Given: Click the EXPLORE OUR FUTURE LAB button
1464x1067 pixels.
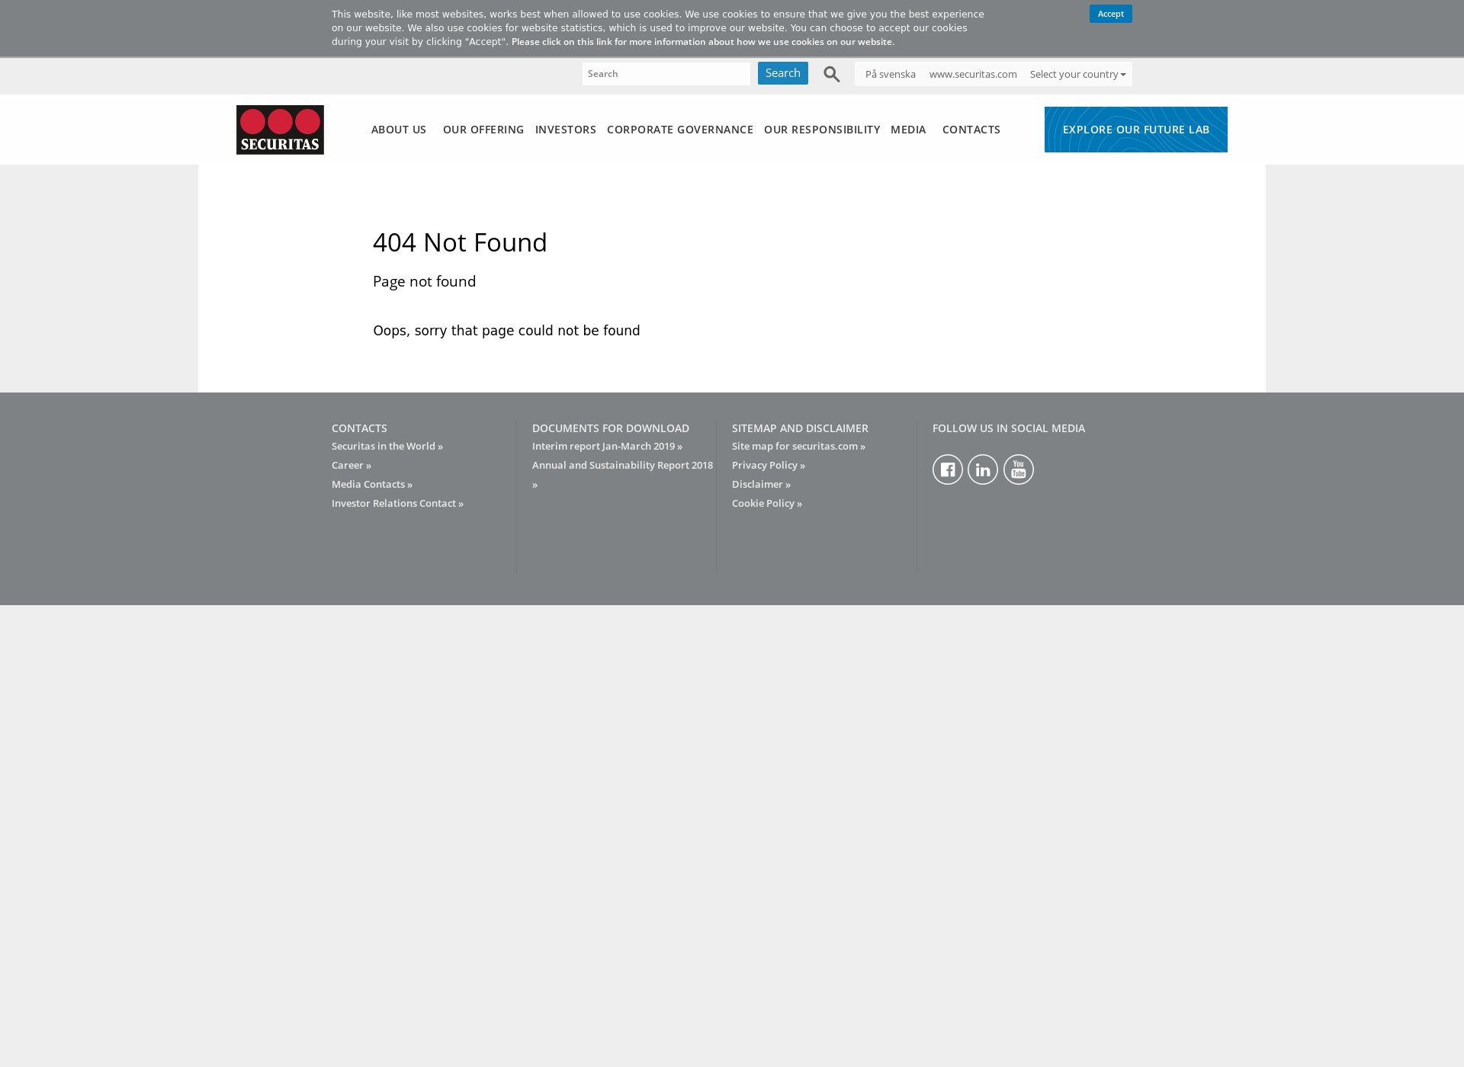Looking at the screenshot, I should pos(1135,128).
